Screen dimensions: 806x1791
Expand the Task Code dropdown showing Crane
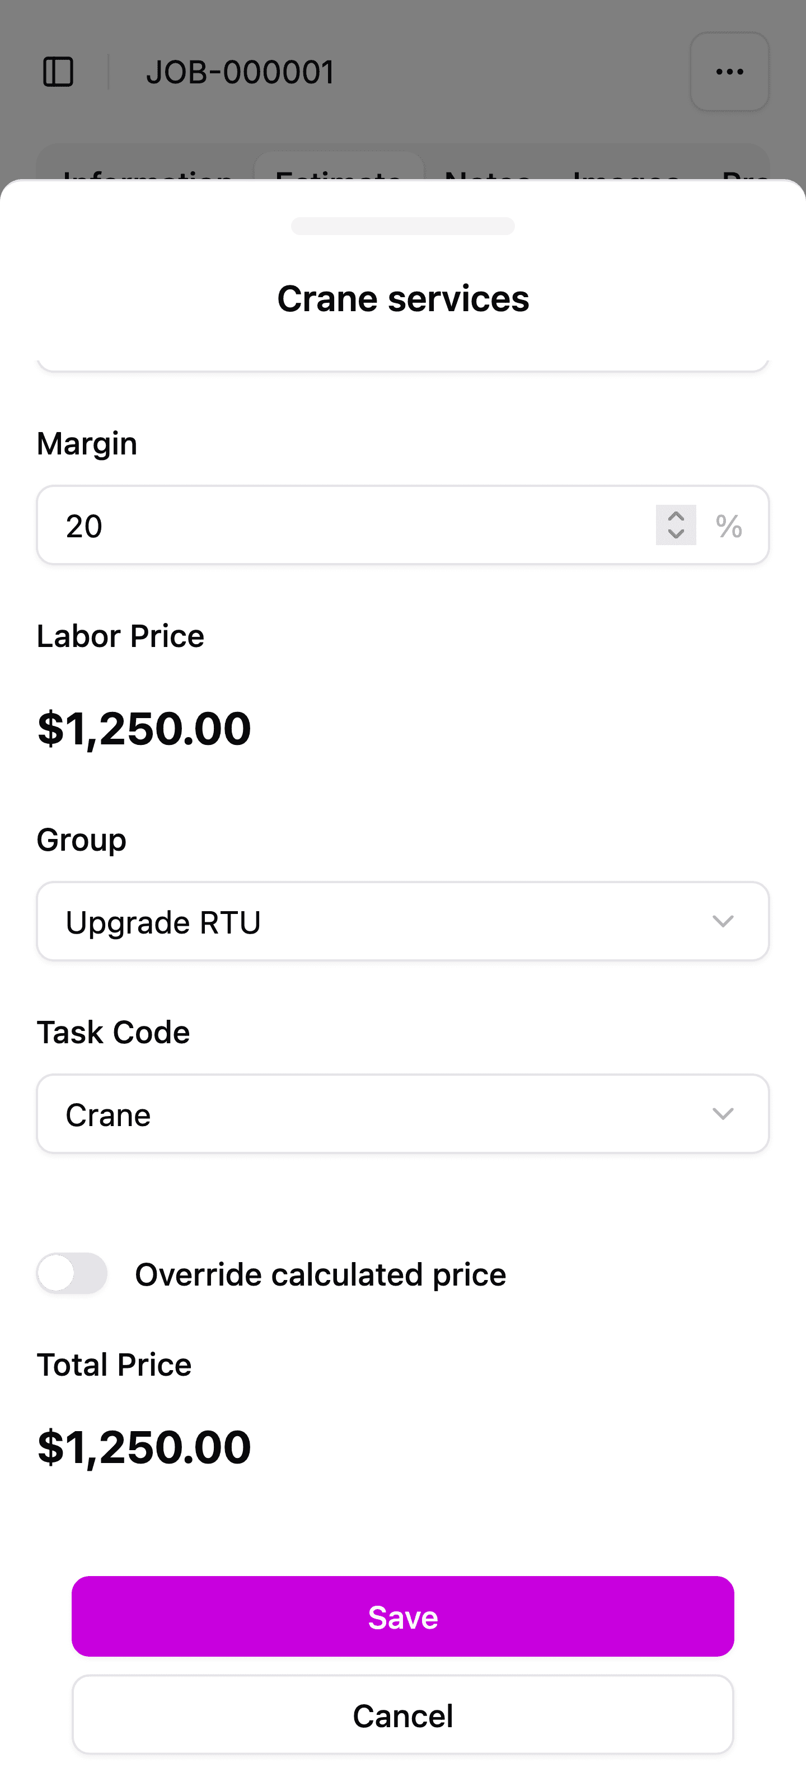(x=402, y=1114)
